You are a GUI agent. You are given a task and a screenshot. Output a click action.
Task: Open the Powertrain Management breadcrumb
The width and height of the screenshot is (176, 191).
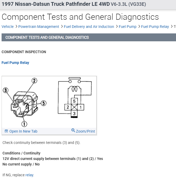point(39,27)
